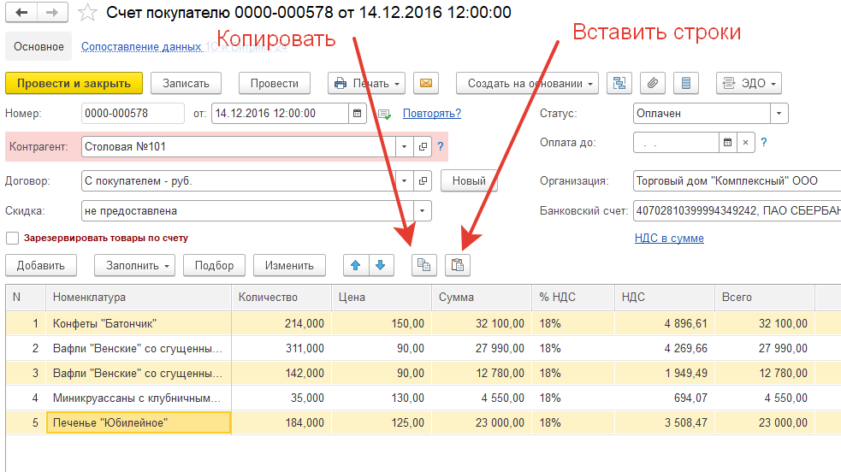Open Сопоставление данных link tab

pos(142,47)
